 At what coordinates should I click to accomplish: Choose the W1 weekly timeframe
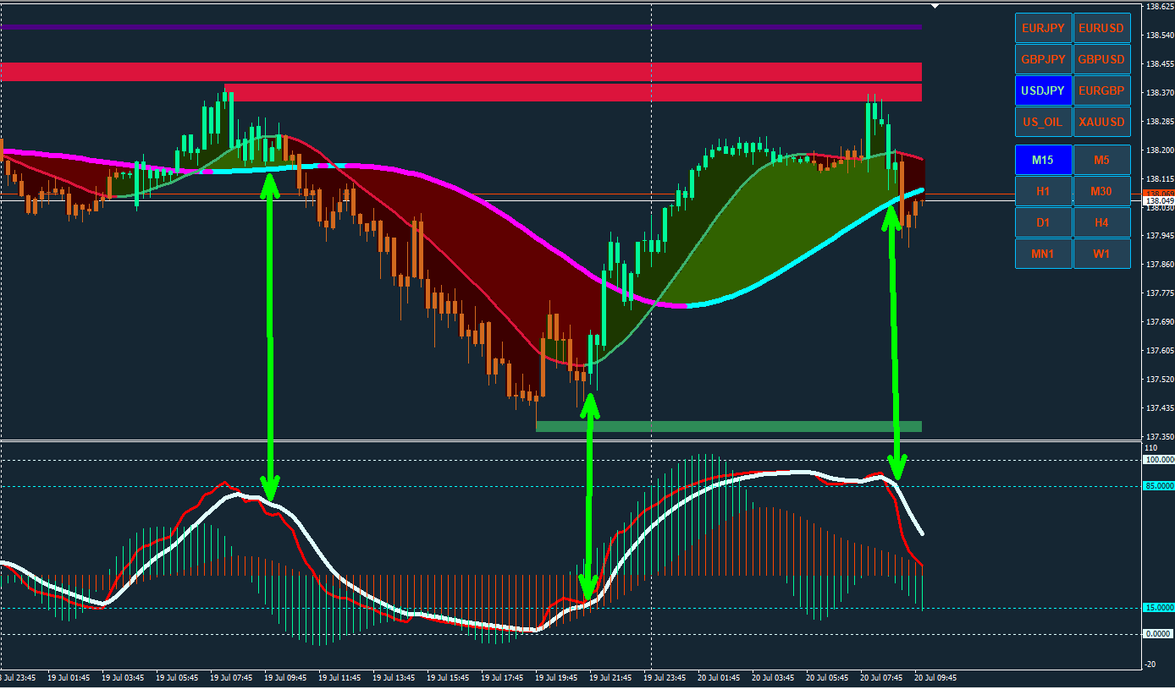(1101, 254)
